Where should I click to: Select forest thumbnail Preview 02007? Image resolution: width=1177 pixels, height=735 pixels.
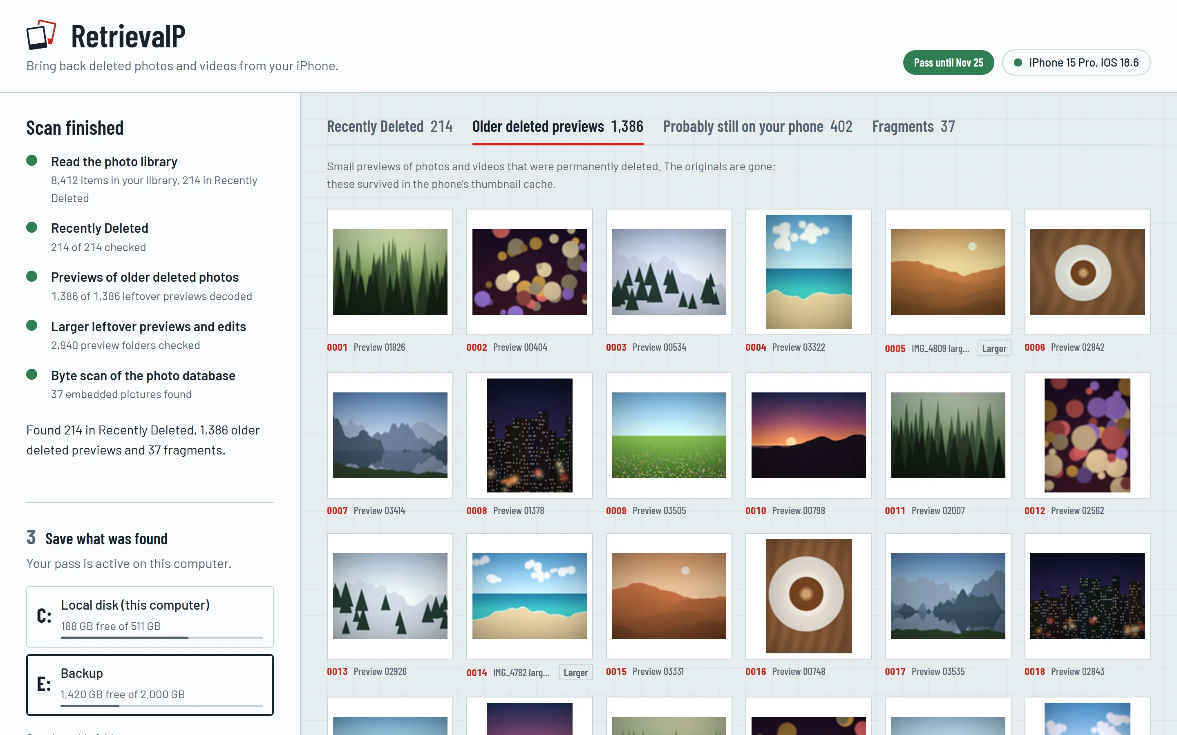(x=948, y=435)
